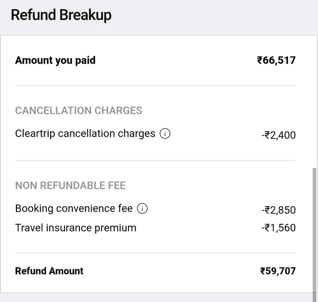Image resolution: width=318 pixels, height=302 pixels.
Task: Select the Refund Breakup heading
Action: [x=61, y=15]
